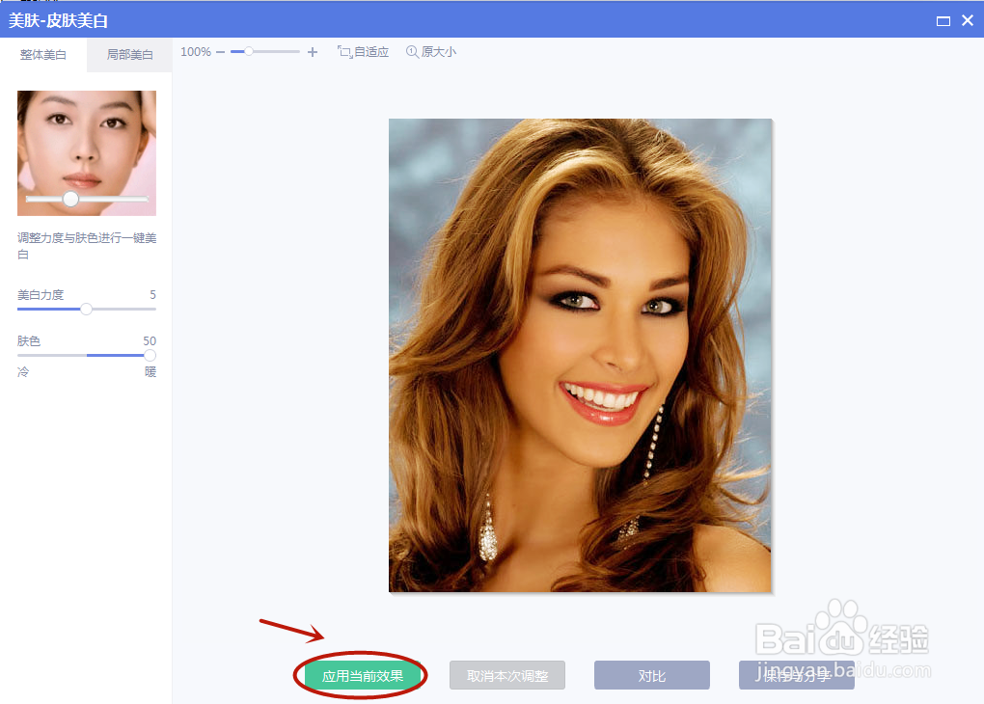984x704 pixels.
Task: Switch to the 局部美白 tab
Action: 129,55
